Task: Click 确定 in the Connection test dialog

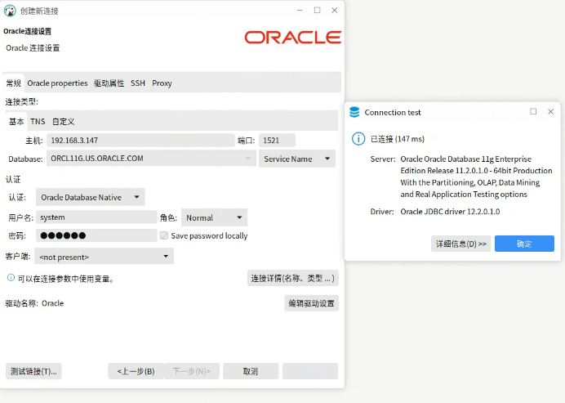Action: 524,244
